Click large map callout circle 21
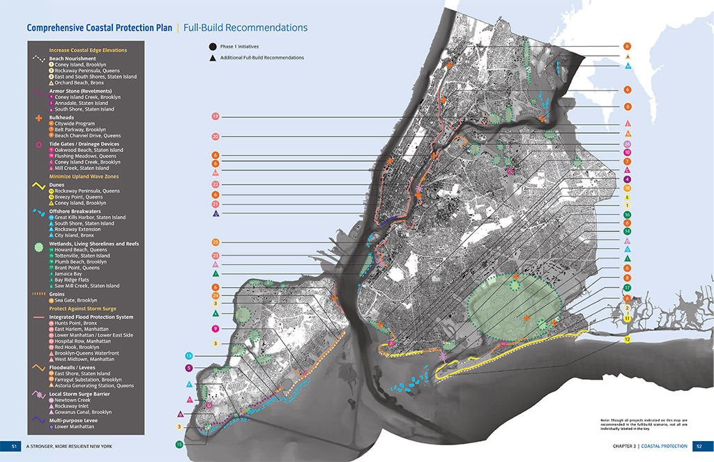This screenshot has height=462, width=714. tap(215, 204)
